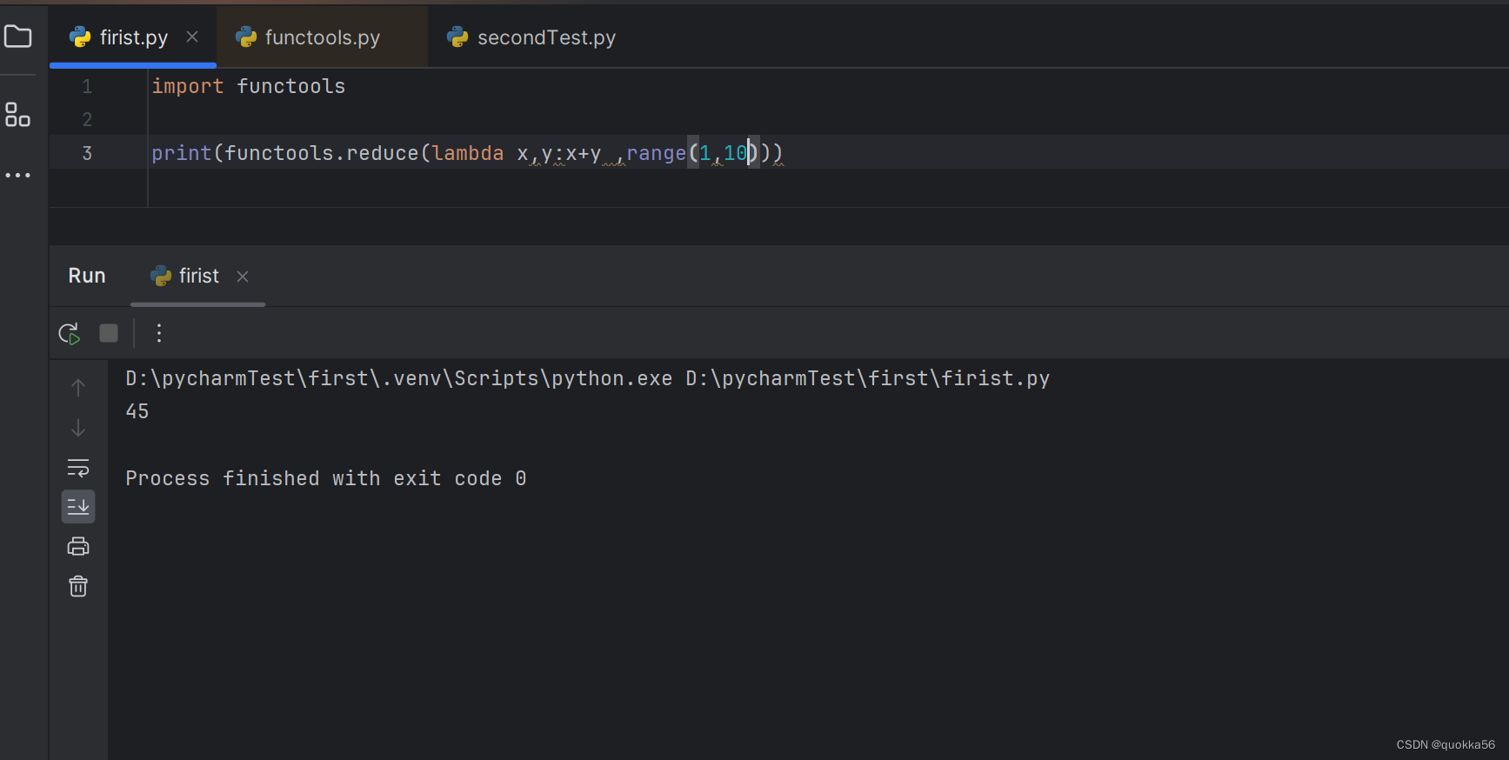This screenshot has height=760, width=1509.
Task: Open the secondTest.py editor tab
Action: coord(531,37)
